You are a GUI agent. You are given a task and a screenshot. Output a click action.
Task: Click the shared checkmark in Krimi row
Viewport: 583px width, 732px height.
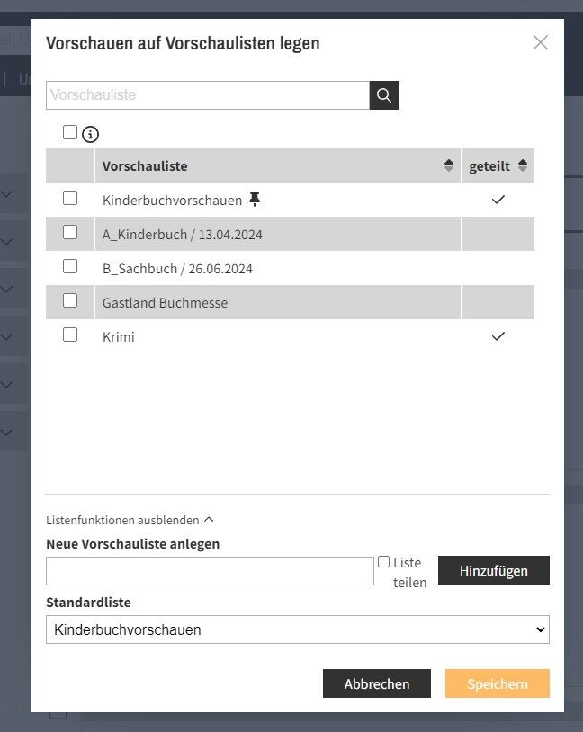point(498,336)
